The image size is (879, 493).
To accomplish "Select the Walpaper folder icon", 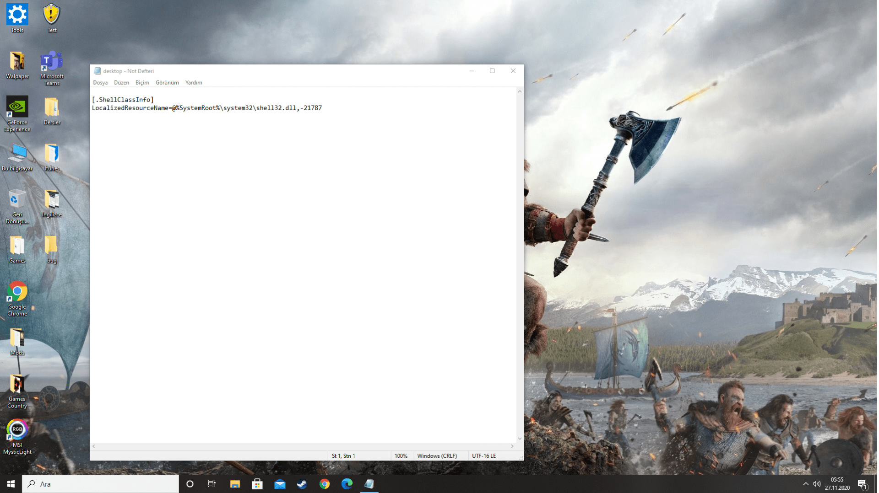I will (x=17, y=65).
